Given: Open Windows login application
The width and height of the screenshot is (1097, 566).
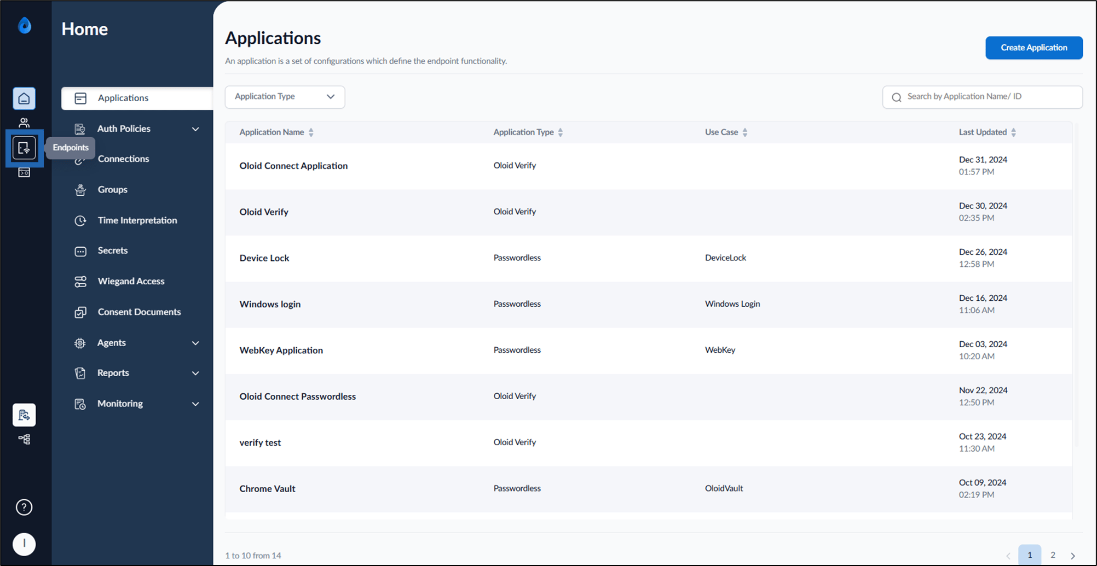Looking at the screenshot, I should (270, 304).
